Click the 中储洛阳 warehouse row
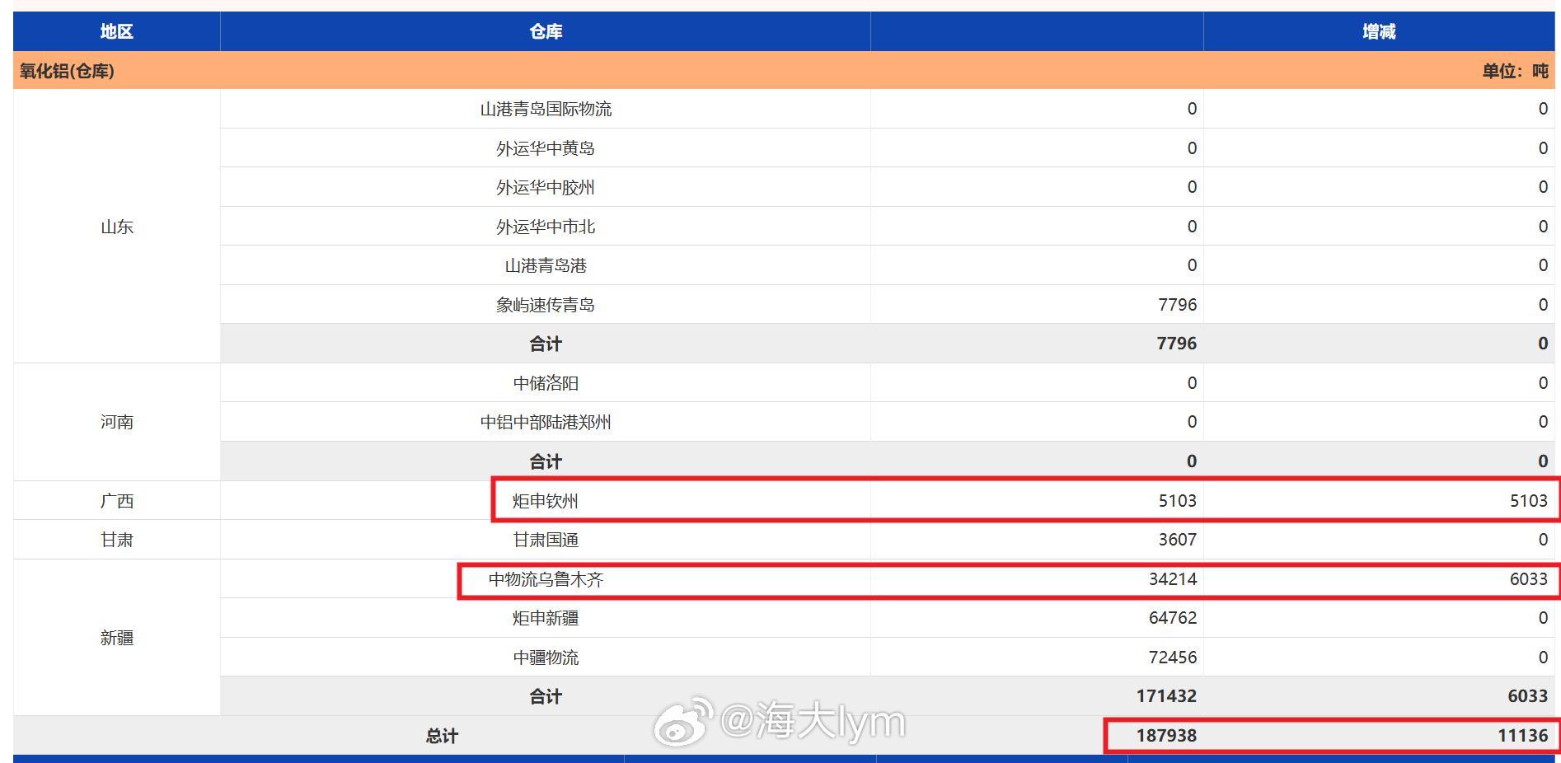 tap(544, 382)
